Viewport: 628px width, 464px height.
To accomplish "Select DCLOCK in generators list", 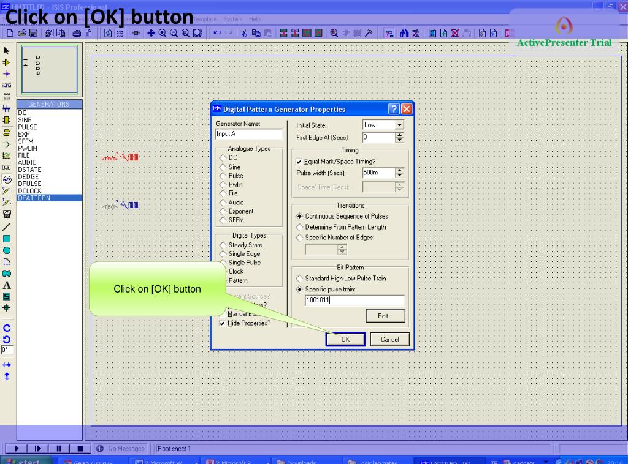I will (50, 191).
